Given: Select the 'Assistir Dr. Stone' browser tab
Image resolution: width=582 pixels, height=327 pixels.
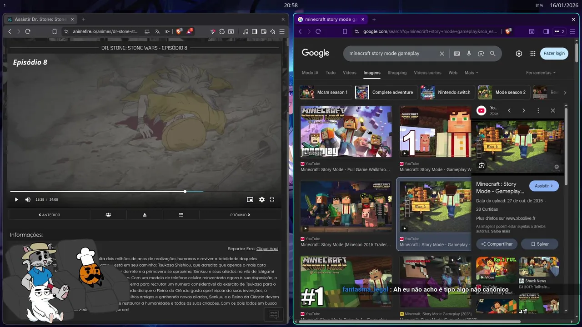Looking at the screenshot, I should 40,20.
